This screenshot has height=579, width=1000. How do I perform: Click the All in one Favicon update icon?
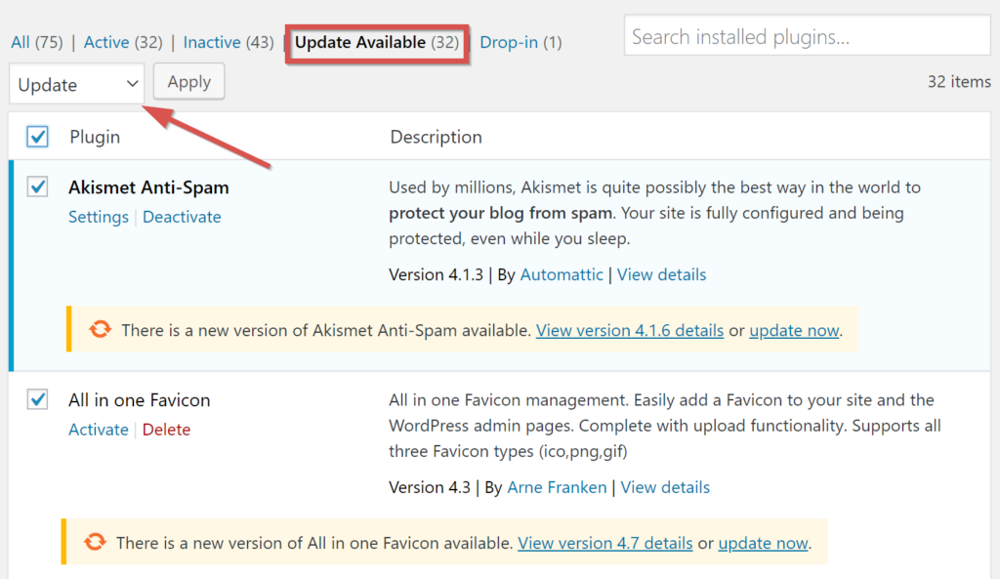point(95,542)
